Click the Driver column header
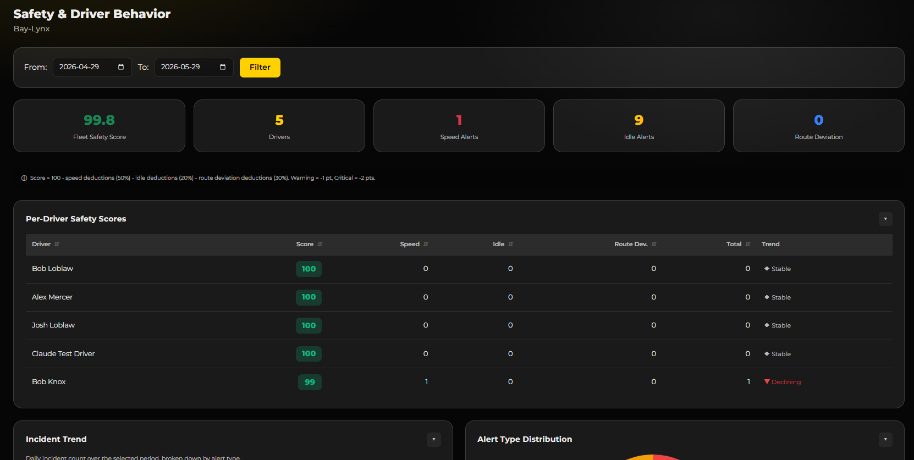 pyautogui.click(x=41, y=244)
